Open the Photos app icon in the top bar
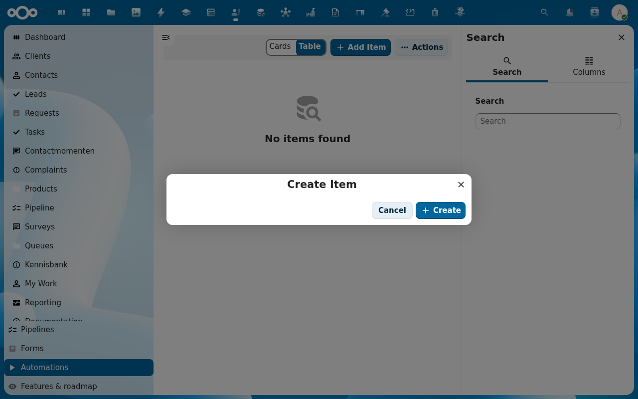The width and height of the screenshot is (638, 399). [136, 12]
